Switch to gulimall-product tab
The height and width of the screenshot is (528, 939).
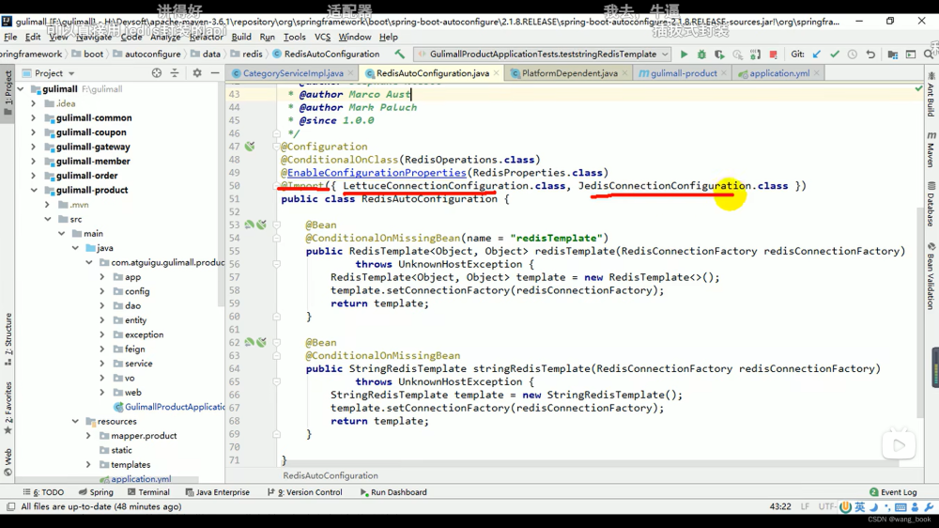tap(683, 73)
